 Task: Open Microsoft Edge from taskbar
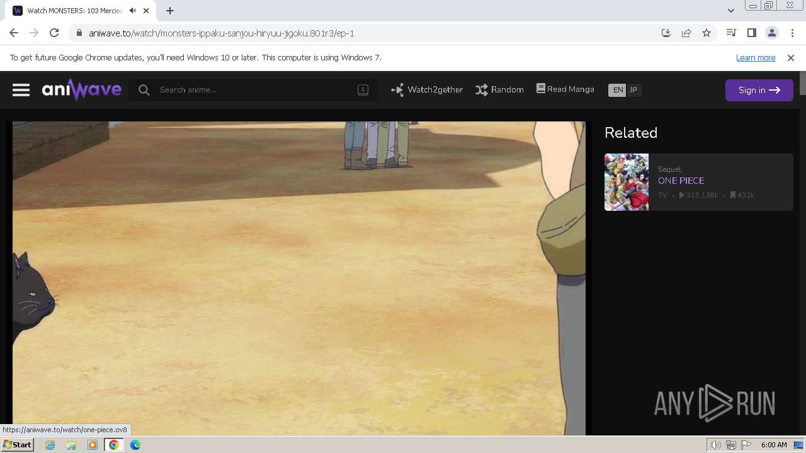(135, 445)
